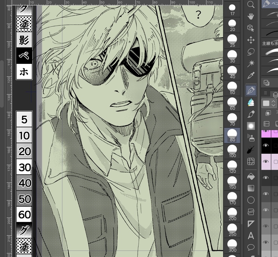The width and height of the screenshot is (278, 257).
Task: Tap the black ベ shortcut button
Action: point(24,56)
